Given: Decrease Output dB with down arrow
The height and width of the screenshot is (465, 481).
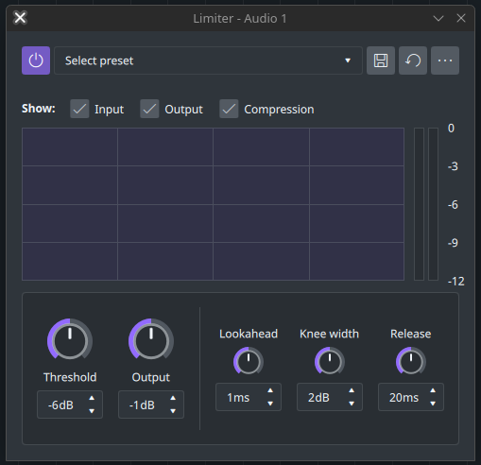Looking at the screenshot, I should 173,411.
